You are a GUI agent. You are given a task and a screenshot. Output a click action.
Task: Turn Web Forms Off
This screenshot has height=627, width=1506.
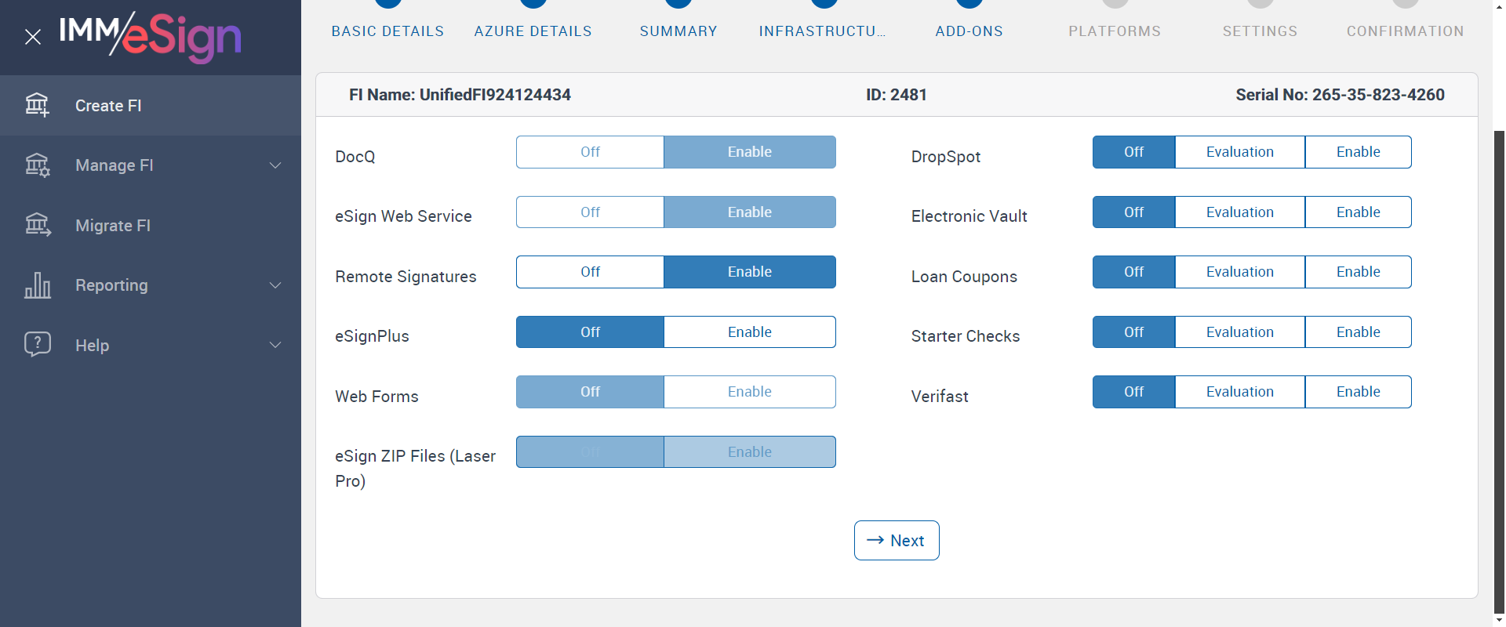pos(590,392)
